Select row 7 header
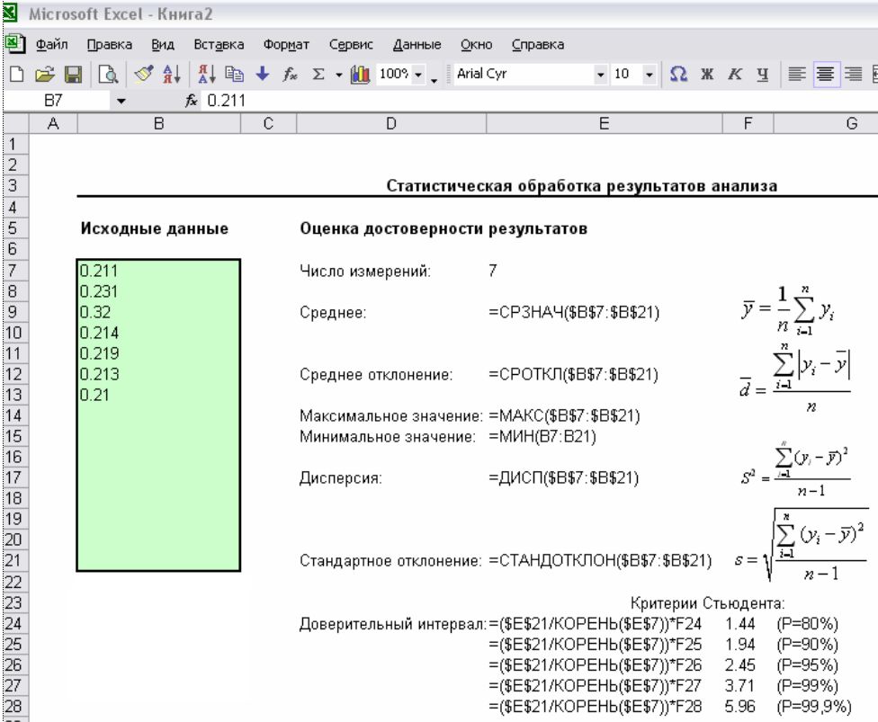The height and width of the screenshot is (722, 878). click(15, 271)
